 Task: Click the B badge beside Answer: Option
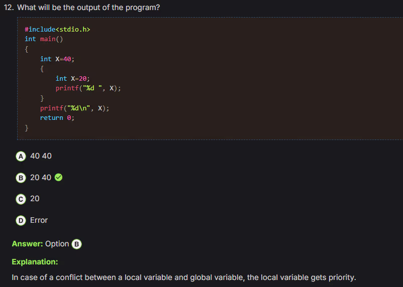(x=77, y=244)
